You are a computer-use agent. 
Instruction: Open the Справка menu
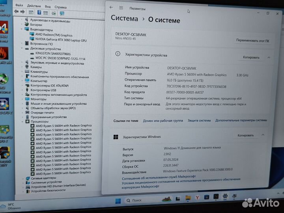coord(60,7)
